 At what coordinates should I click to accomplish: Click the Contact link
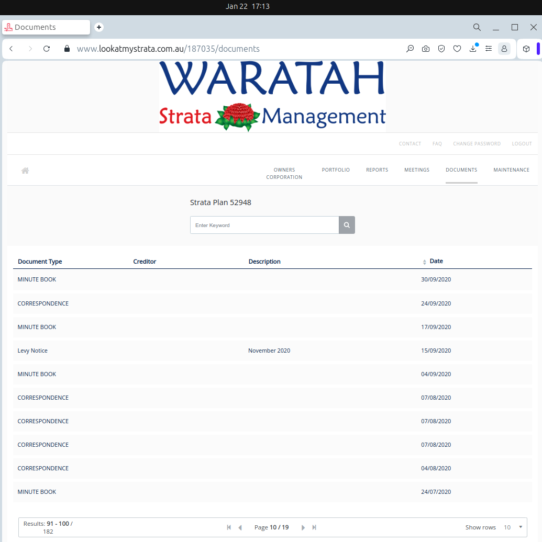(410, 144)
